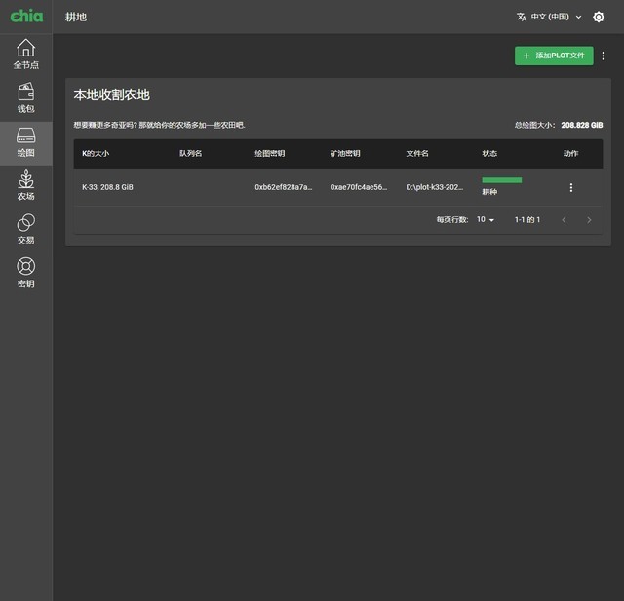This screenshot has width=624, height=601.
Task: Click the K的大小 column header
Action: (96, 154)
